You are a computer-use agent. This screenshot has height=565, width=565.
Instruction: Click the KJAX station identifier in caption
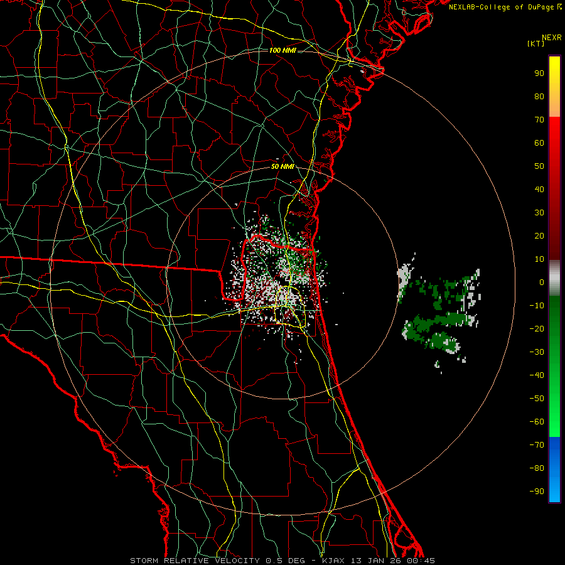[x=332, y=561]
